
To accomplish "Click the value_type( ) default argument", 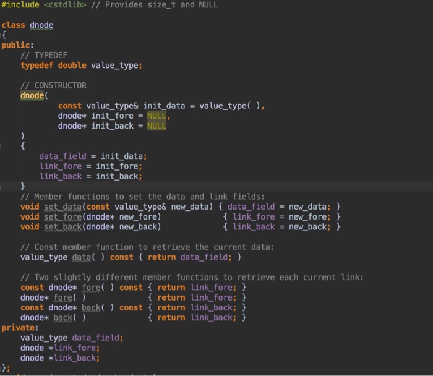I will (229, 106).
